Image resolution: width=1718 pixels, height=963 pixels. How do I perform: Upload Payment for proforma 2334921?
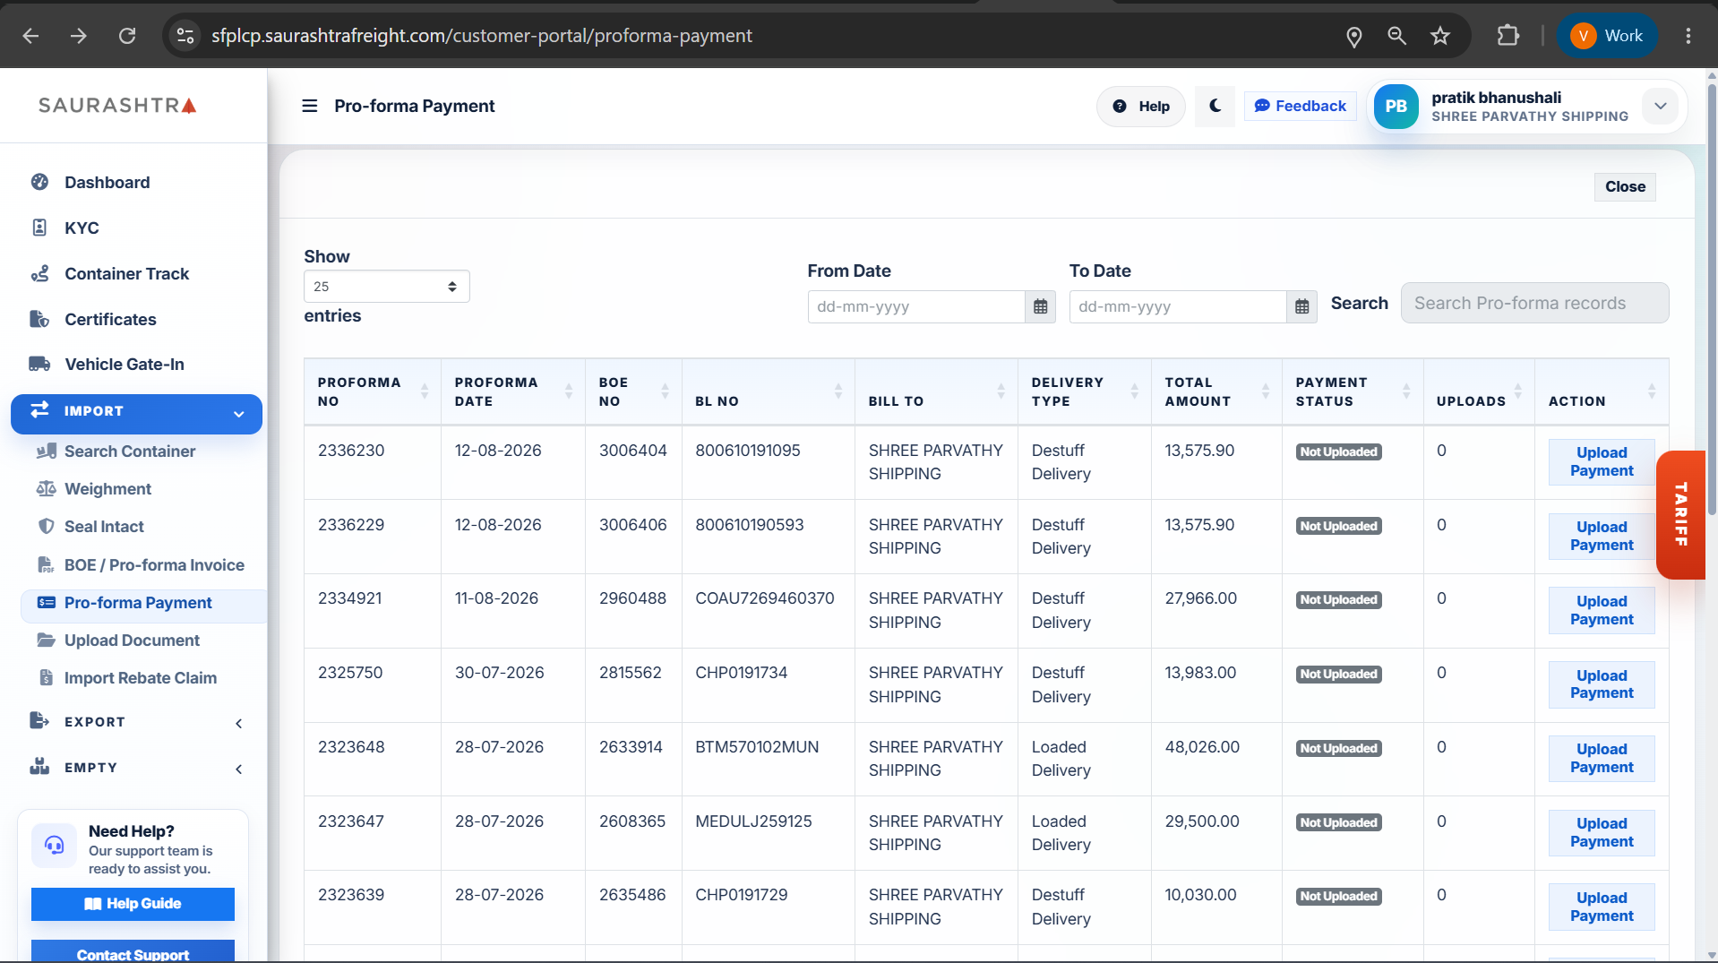point(1601,611)
